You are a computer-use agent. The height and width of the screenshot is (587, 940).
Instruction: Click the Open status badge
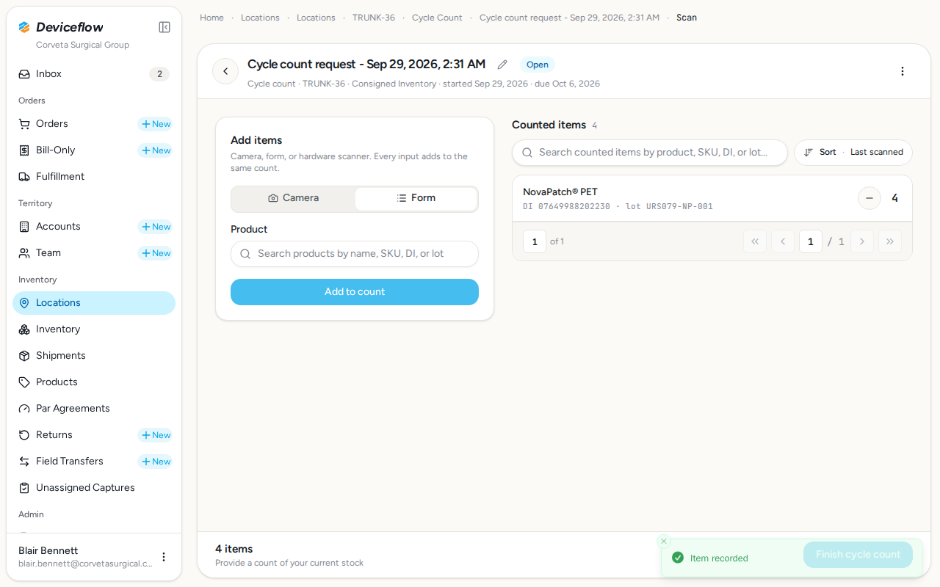coord(538,65)
